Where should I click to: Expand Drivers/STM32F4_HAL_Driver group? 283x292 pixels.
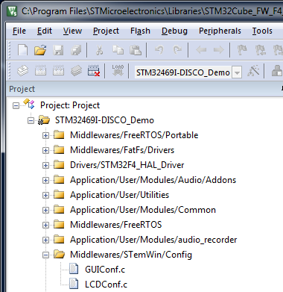pos(45,165)
